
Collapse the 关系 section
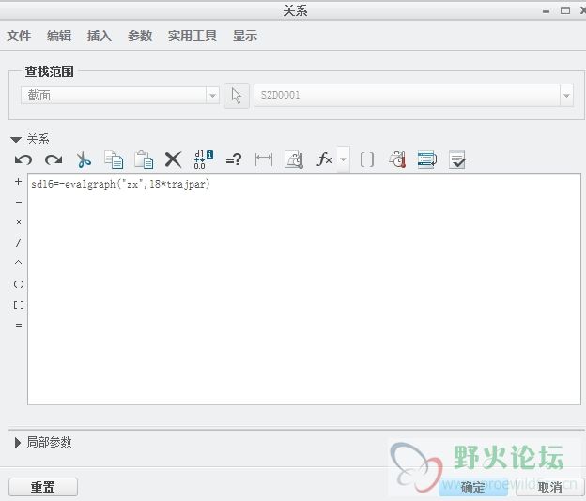(16, 140)
